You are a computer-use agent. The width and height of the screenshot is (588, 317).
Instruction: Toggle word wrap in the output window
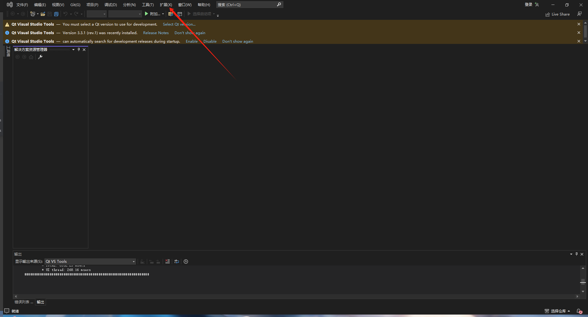point(177,262)
